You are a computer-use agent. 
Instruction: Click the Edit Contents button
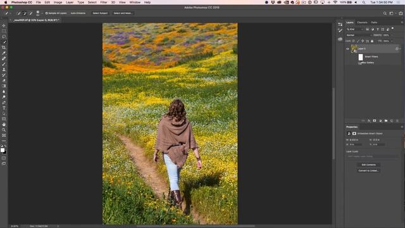(x=368, y=165)
